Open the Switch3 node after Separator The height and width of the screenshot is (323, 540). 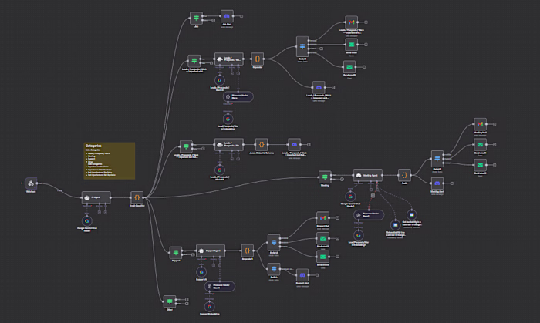tap(302, 46)
